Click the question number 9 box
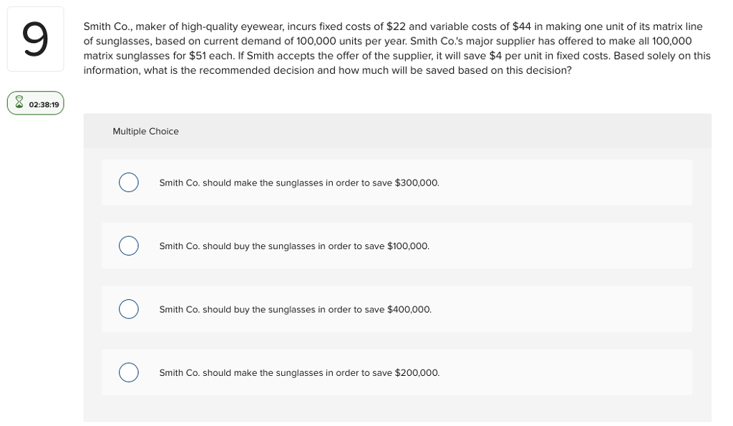 [x=36, y=39]
